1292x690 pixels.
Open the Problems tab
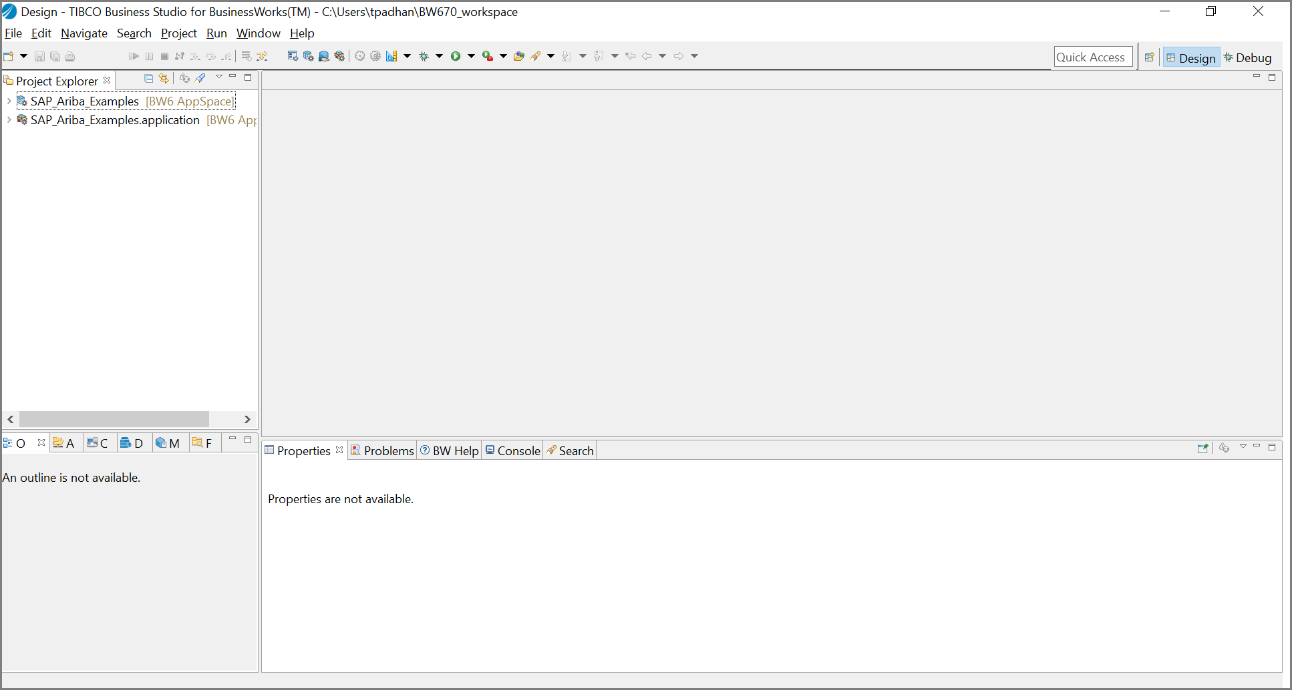tap(383, 451)
